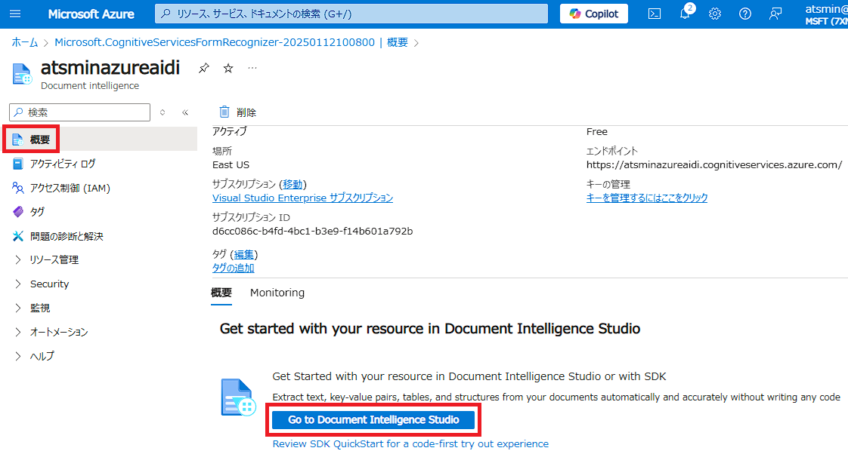
Task: Open the Copilot button
Action: click(594, 14)
